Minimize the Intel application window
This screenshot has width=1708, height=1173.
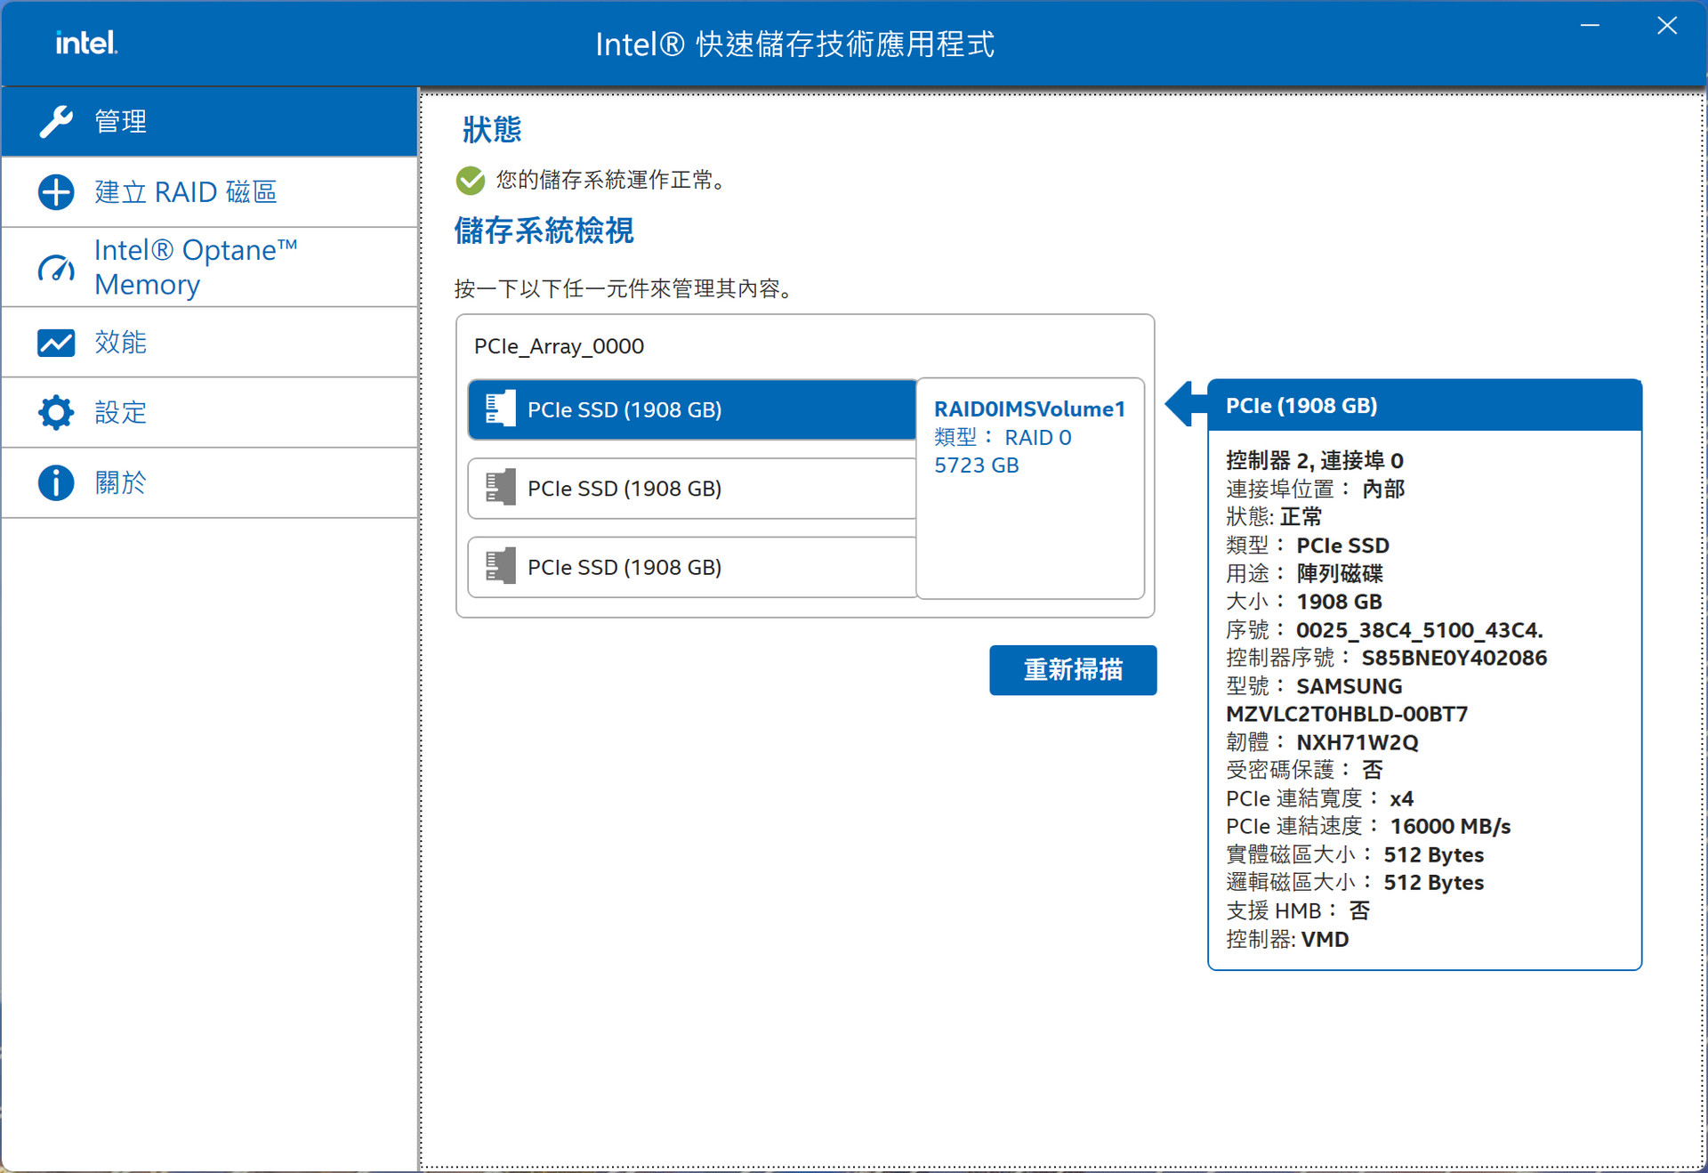click(x=1590, y=26)
